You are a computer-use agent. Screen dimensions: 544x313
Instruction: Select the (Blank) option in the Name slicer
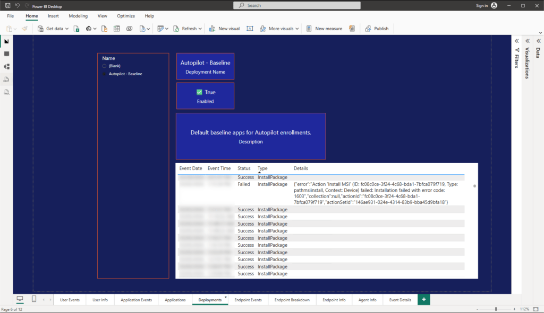104,66
